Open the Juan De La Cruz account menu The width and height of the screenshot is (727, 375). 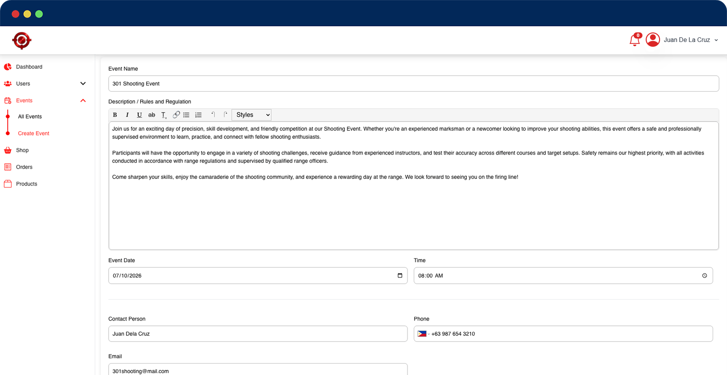690,40
